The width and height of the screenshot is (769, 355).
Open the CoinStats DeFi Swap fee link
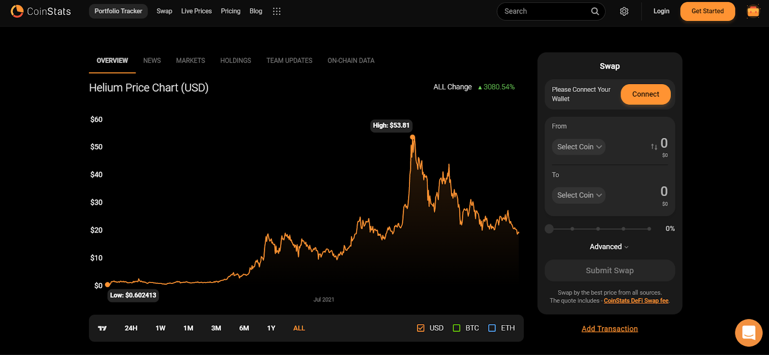pos(636,301)
